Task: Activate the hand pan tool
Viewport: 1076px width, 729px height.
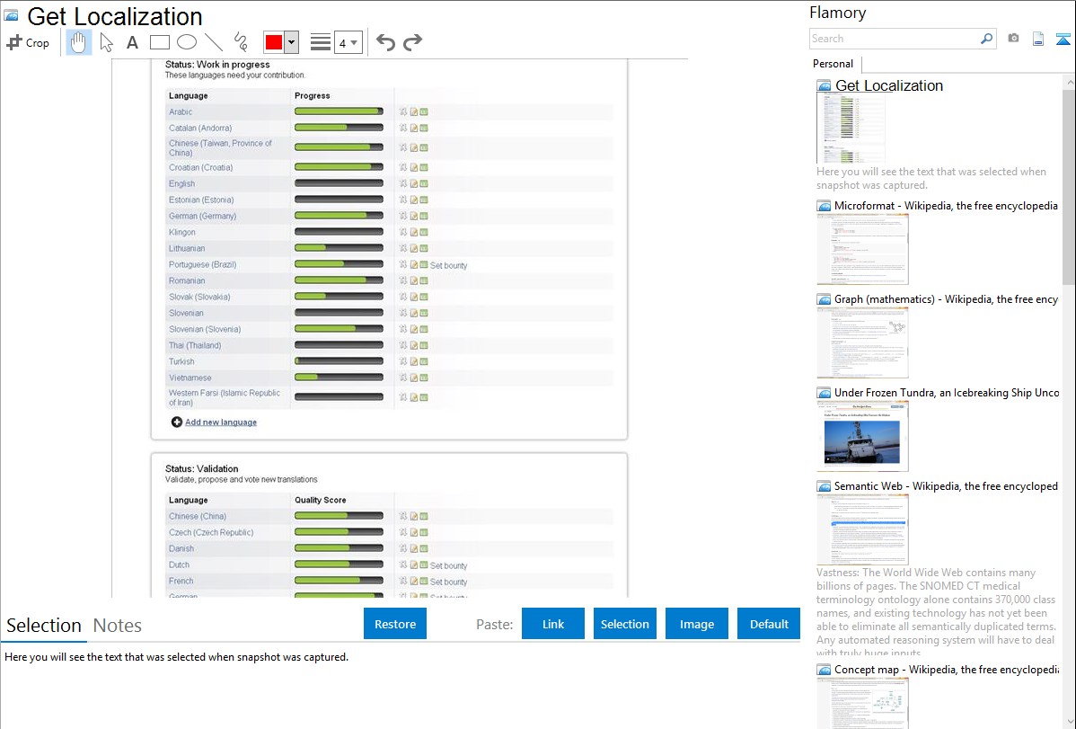Action: click(x=79, y=42)
